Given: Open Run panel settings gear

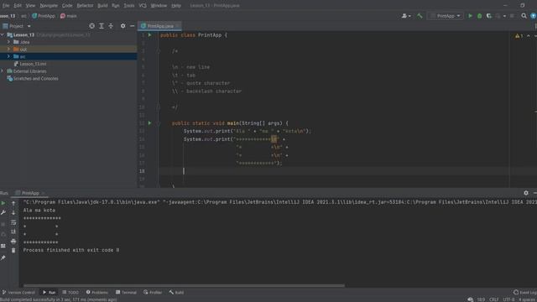Looking at the screenshot, I should 526,193.
